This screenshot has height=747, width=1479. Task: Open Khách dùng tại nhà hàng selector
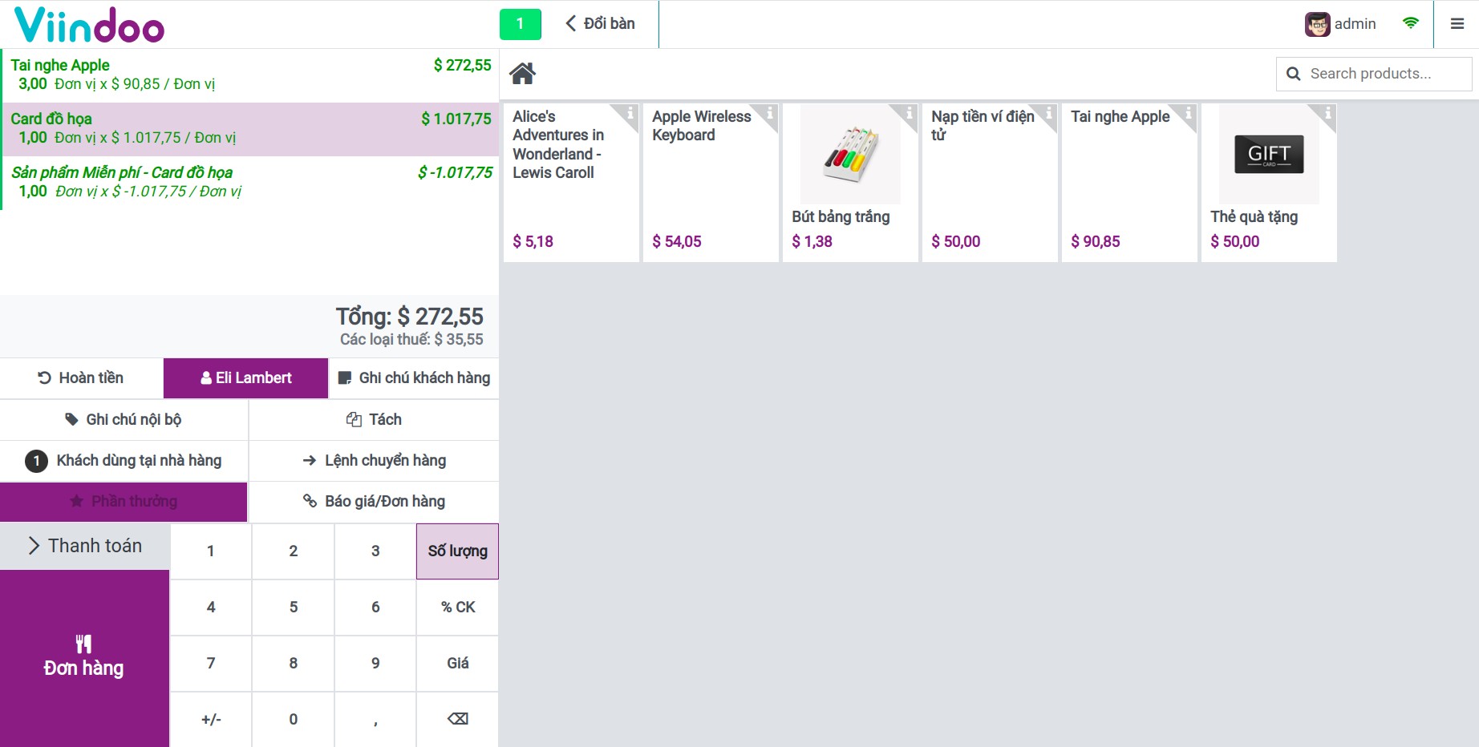(124, 461)
